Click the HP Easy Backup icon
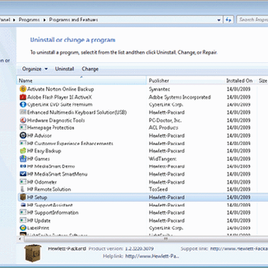The image size is (268, 268). click(x=23, y=151)
